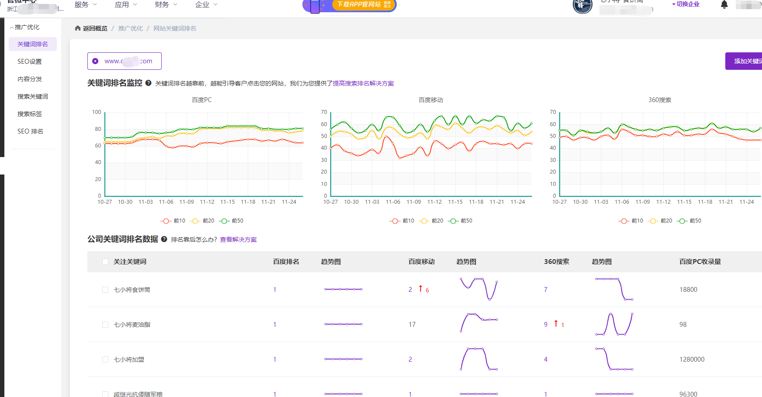Check the checkbox for 七小将加盟
This screenshot has width=762, height=397.
105,359
